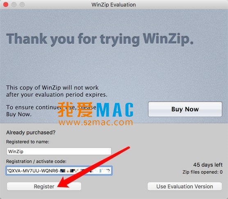Minimize the window using the middle gray button
The image size is (228, 199).
tap(14, 5)
